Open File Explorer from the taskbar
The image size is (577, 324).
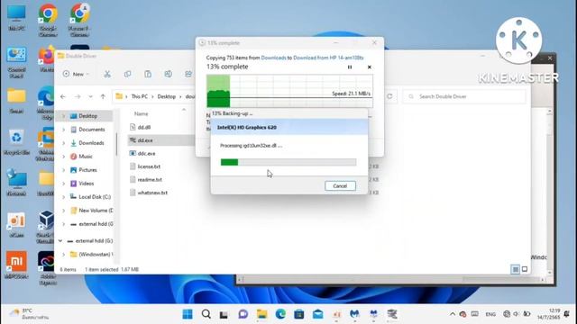262,314
